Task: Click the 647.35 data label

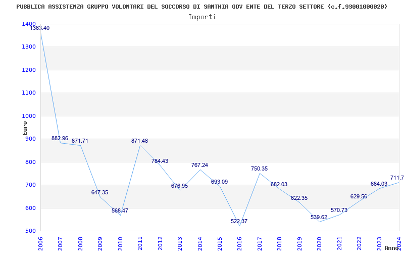Action: coord(99,192)
